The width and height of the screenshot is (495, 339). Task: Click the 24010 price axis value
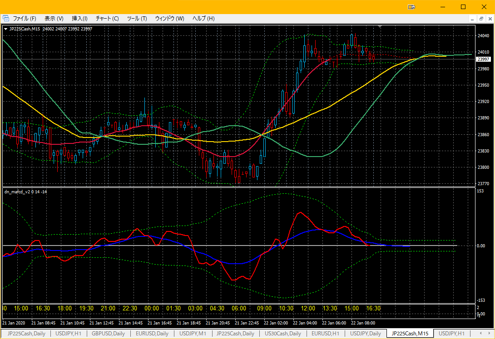pyautogui.click(x=483, y=52)
